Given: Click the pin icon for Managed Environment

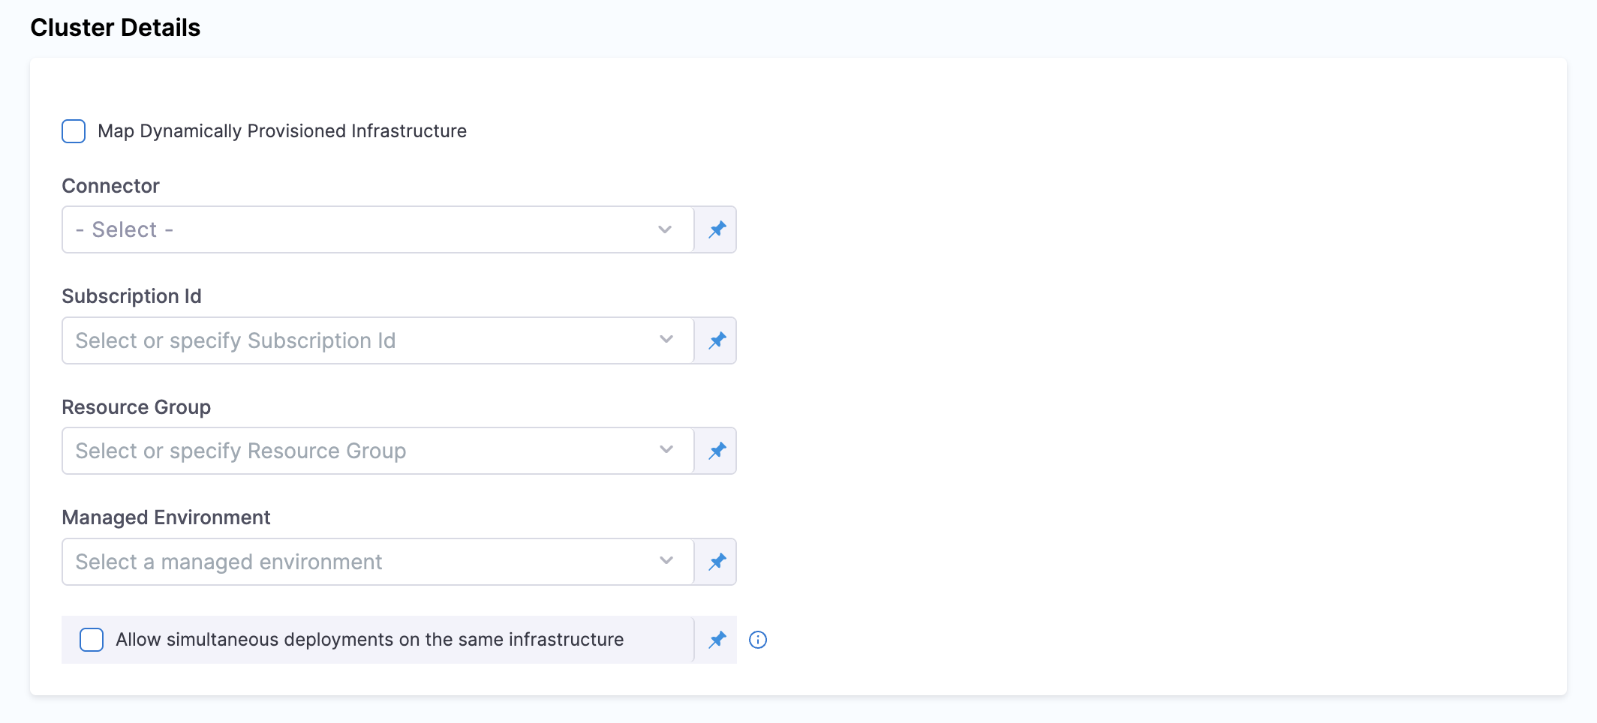Looking at the screenshot, I should pos(717,562).
